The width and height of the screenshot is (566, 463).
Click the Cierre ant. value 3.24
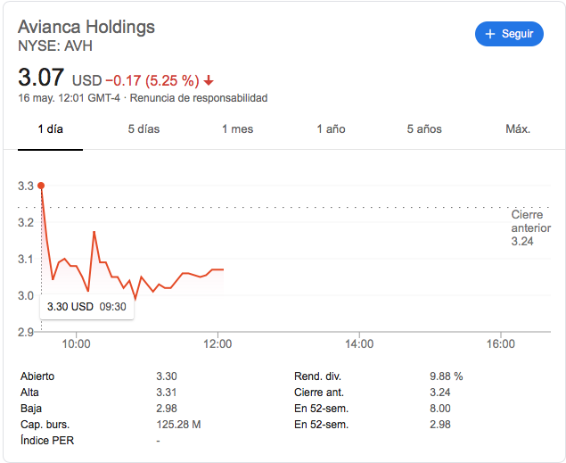(440, 393)
